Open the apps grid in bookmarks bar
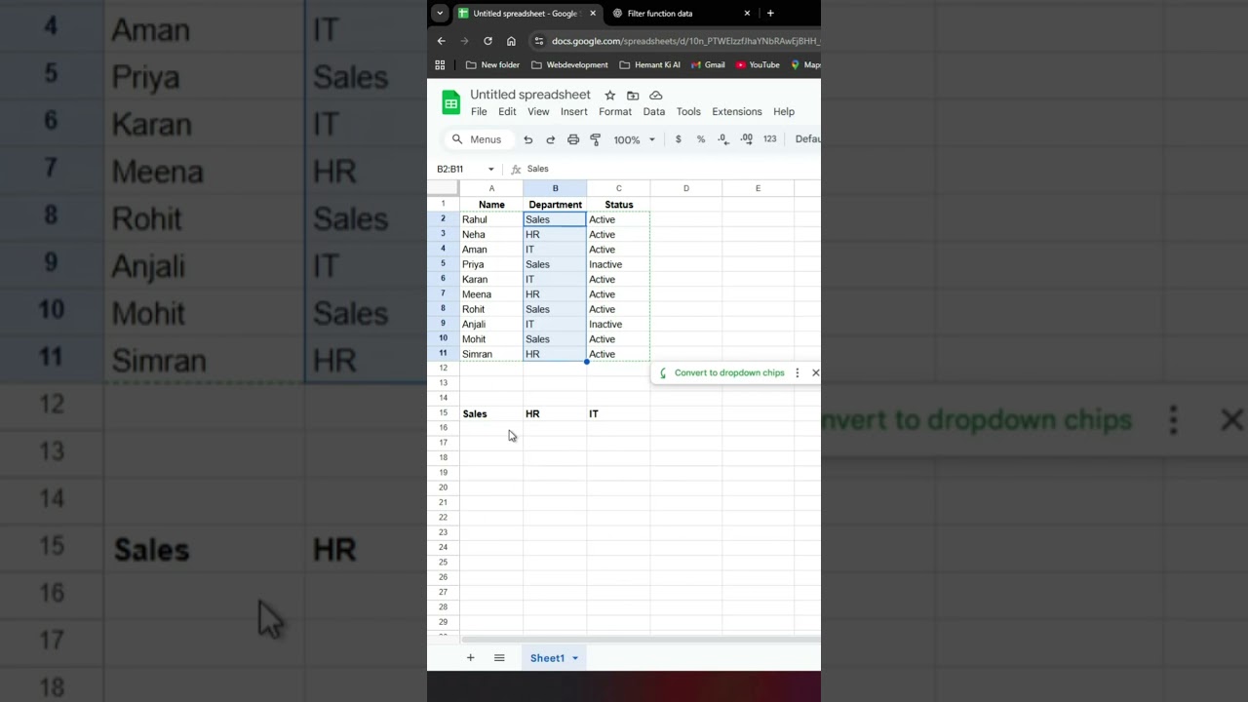 coord(440,65)
